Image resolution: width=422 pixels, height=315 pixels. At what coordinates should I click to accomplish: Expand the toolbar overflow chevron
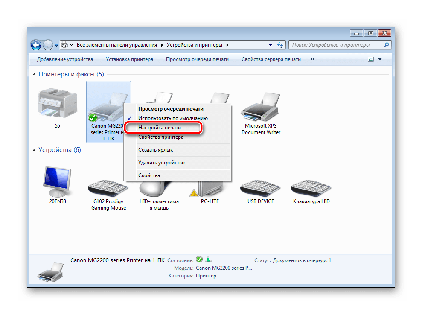pyautogui.click(x=312, y=59)
